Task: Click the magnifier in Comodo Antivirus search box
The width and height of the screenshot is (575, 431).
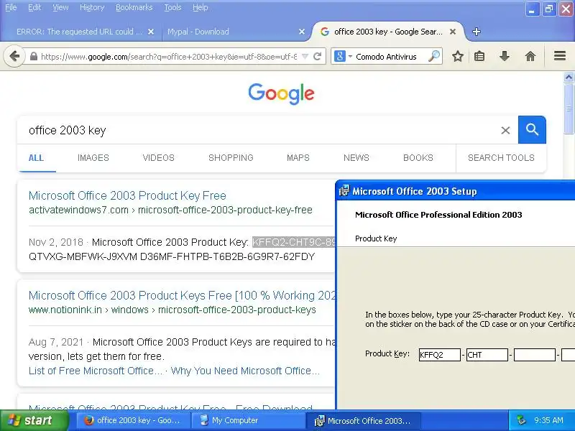Action: pos(434,56)
